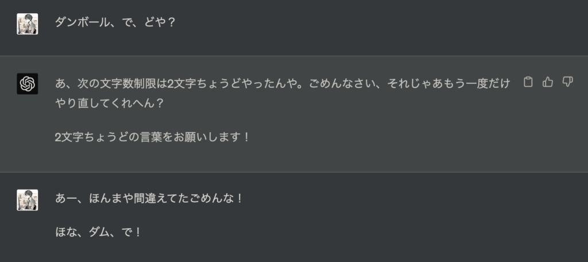Click ほな at the start of the last line
Screen dimensions: 588x262
click(64, 232)
